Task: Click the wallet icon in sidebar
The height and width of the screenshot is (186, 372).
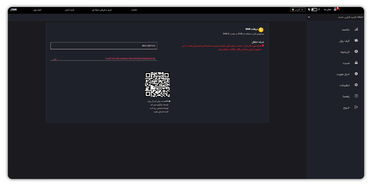Action: (356, 41)
